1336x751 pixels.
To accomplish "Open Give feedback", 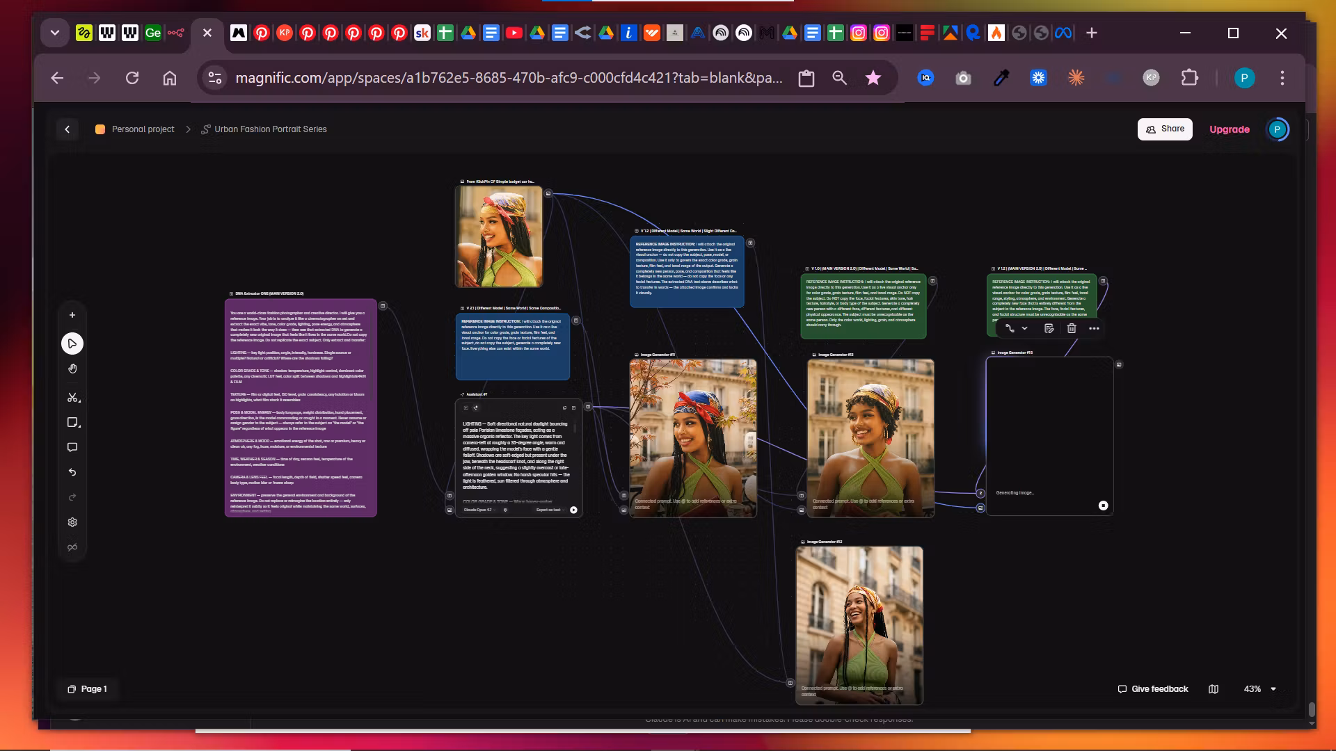I will coord(1153,689).
